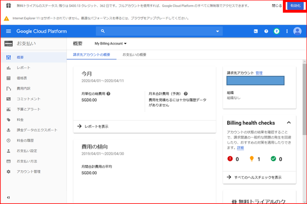Expand the search bar dropdown arrow
The height and width of the screenshot is (204, 307).
(217, 31)
